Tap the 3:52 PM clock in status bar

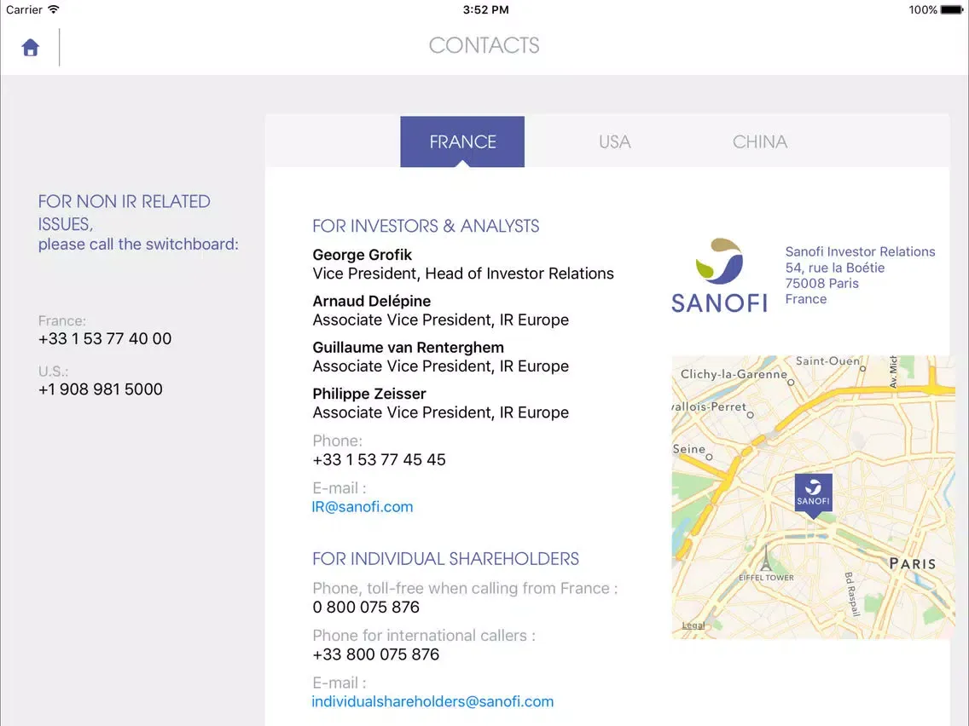tap(485, 10)
